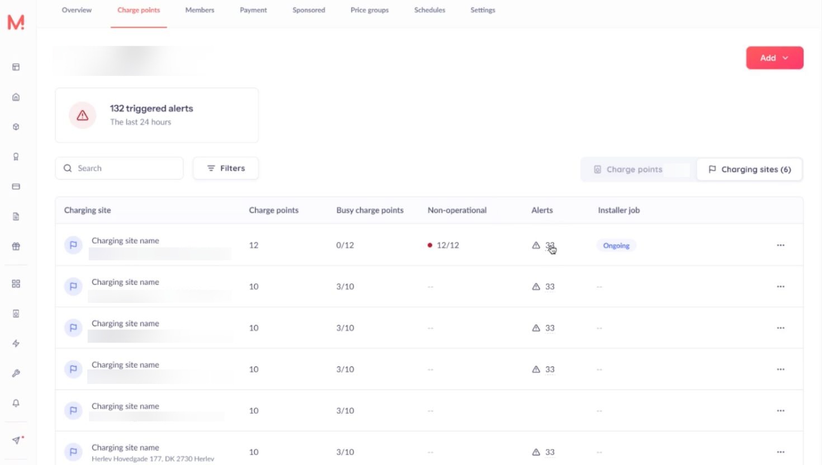Open the Payment tab
The height and width of the screenshot is (465, 822).
pyautogui.click(x=253, y=10)
